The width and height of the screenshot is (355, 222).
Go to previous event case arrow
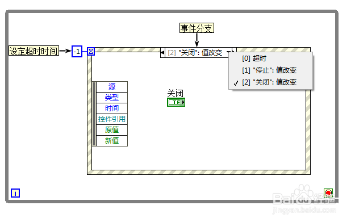tap(162, 53)
